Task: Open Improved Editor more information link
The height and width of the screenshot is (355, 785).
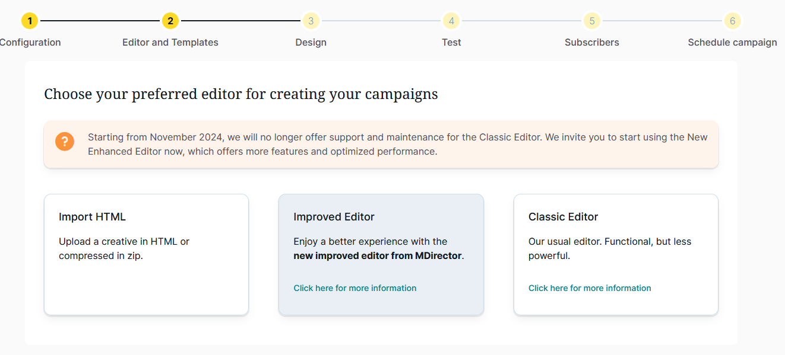Action: click(x=354, y=288)
